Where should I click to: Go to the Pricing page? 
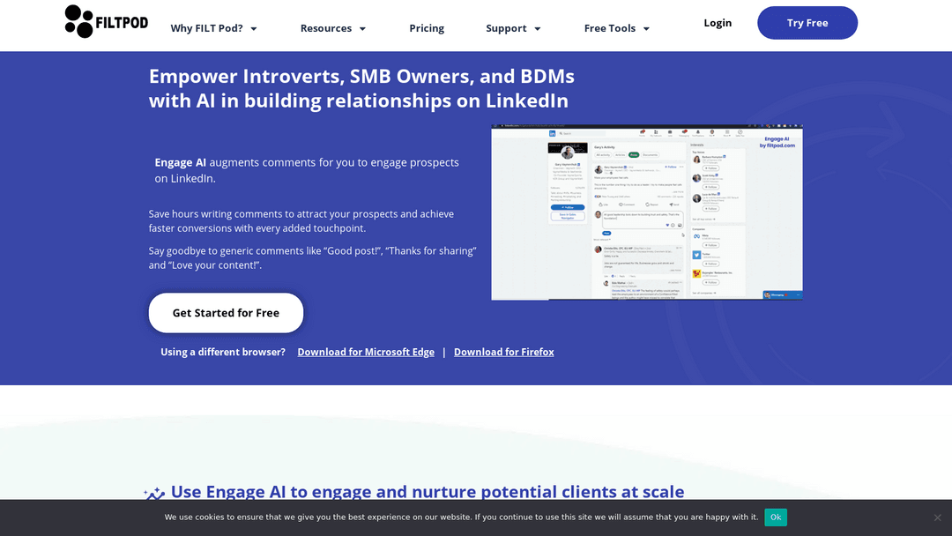click(x=427, y=28)
